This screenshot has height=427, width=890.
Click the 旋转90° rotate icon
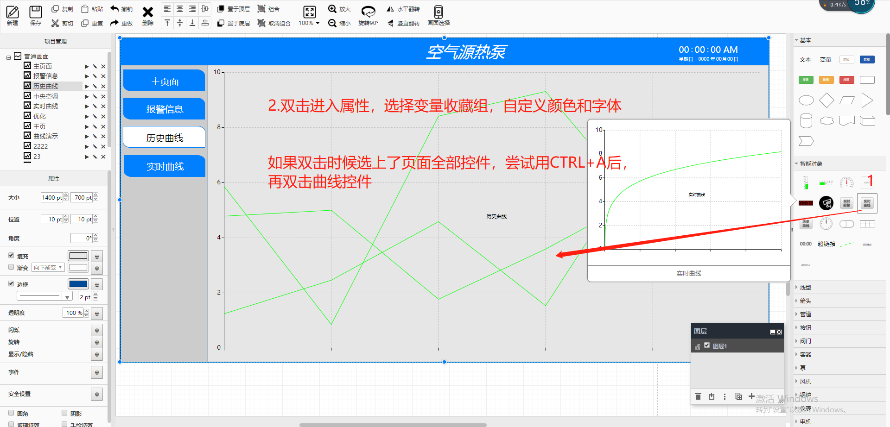[369, 12]
